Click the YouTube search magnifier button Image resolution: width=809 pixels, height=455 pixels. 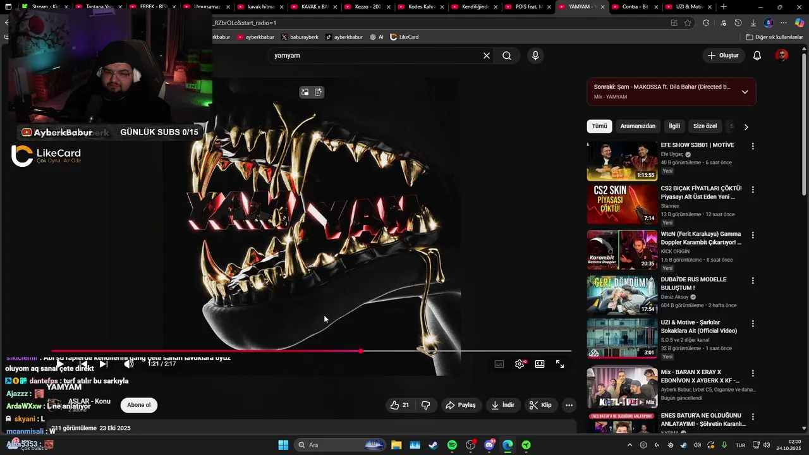[x=507, y=56]
